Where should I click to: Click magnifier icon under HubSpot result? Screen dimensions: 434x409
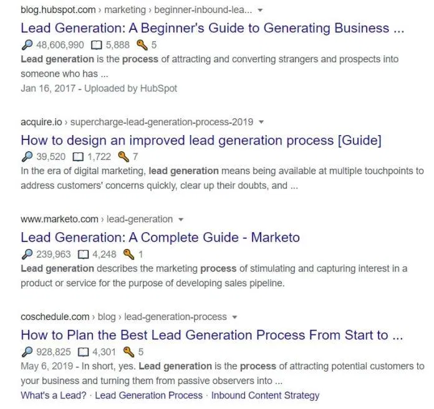(26, 45)
